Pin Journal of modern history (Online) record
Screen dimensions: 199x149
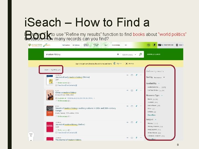[x=137, y=122]
